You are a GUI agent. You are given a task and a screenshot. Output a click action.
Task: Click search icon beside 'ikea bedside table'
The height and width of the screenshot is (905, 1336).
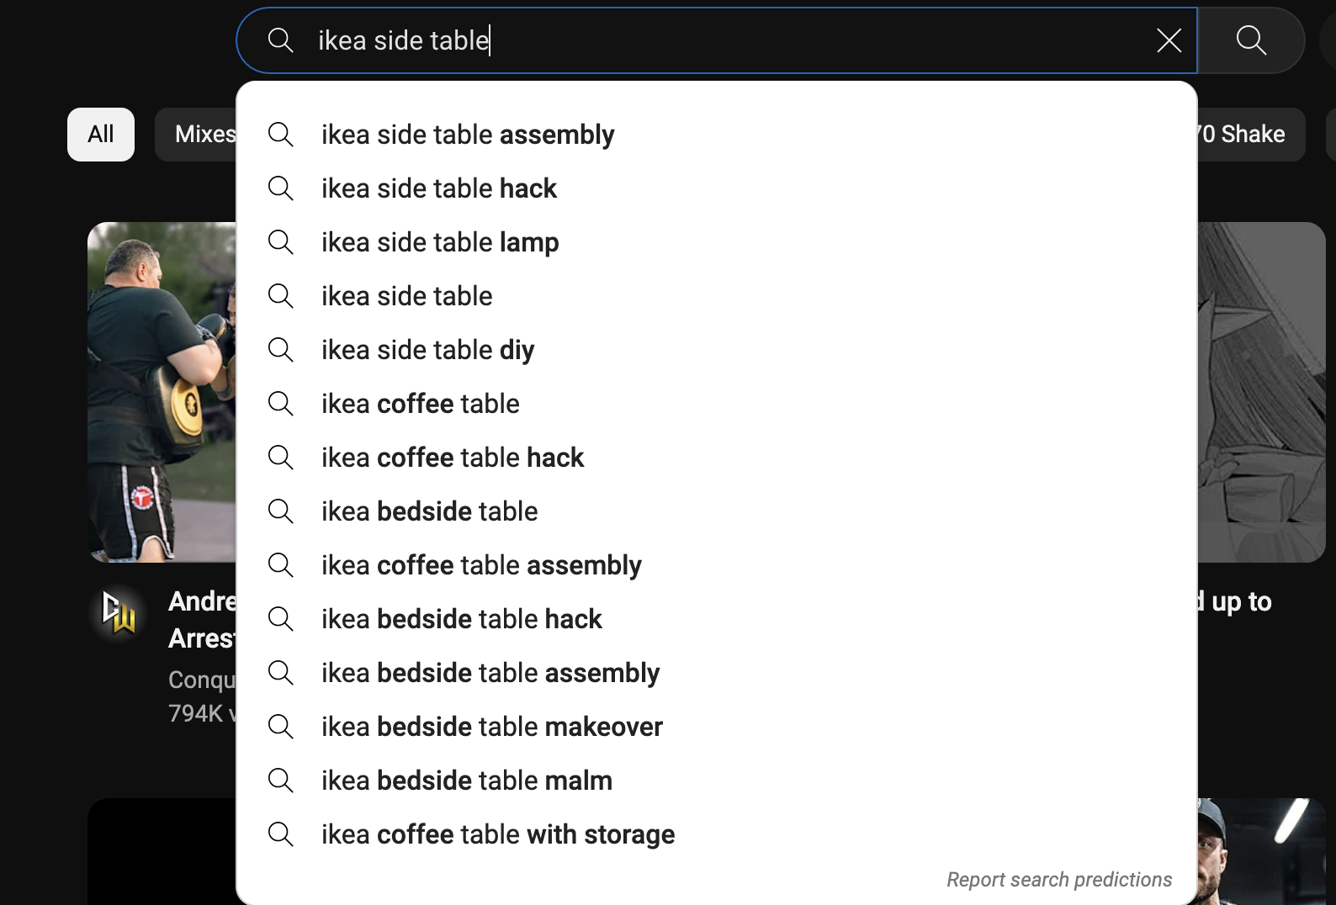(x=280, y=511)
